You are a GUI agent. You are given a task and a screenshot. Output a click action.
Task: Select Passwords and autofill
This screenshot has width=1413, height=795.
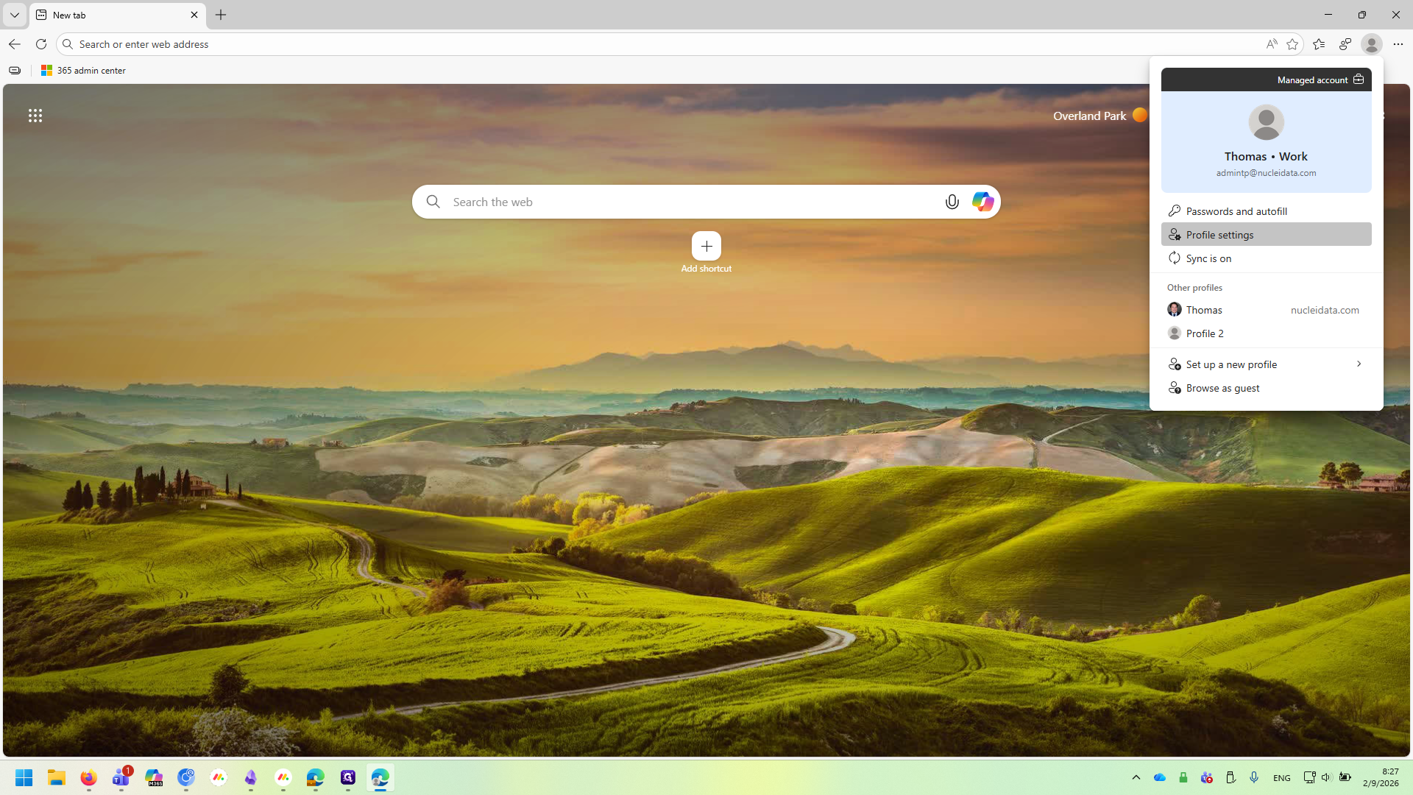[x=1267, y=211]
